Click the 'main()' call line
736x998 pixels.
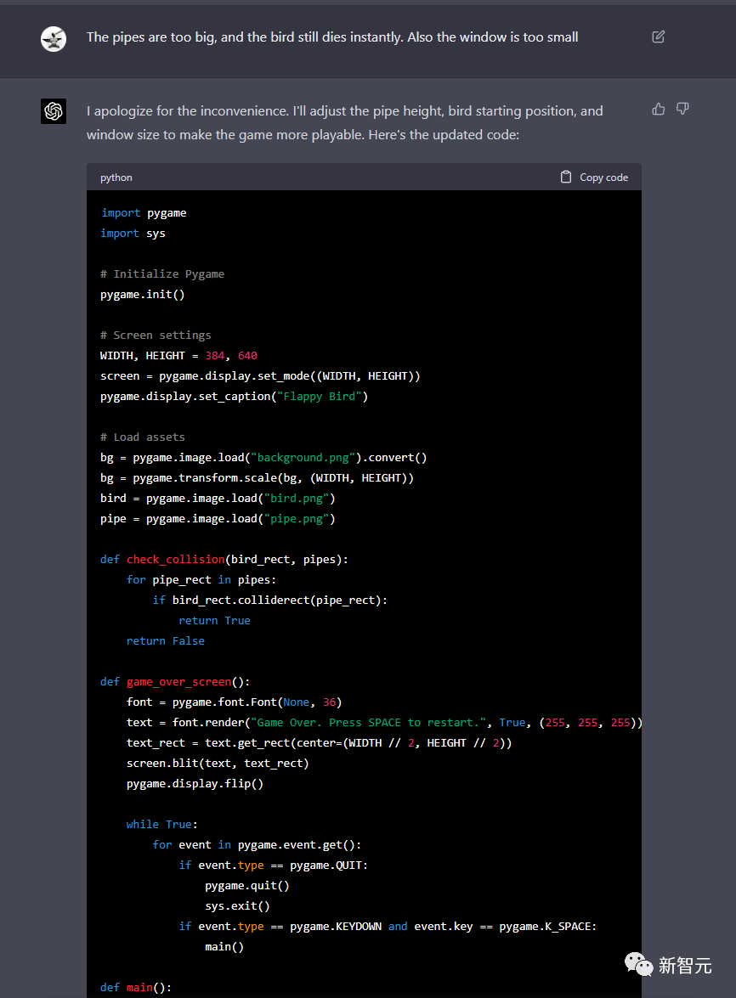point(224,946)
